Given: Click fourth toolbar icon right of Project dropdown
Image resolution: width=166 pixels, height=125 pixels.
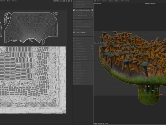Looking at the screenshot, I should coord(71,1).
